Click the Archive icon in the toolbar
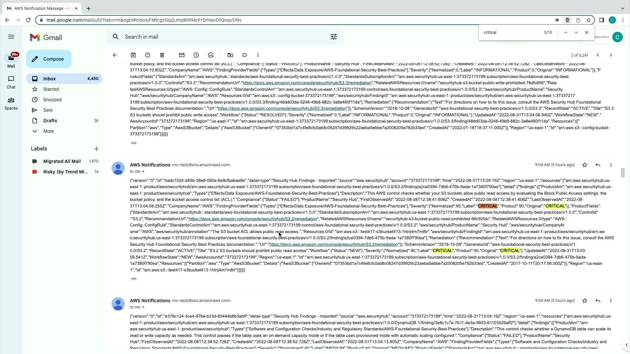Viewport: 630px width, 354px height. (133, 55)
